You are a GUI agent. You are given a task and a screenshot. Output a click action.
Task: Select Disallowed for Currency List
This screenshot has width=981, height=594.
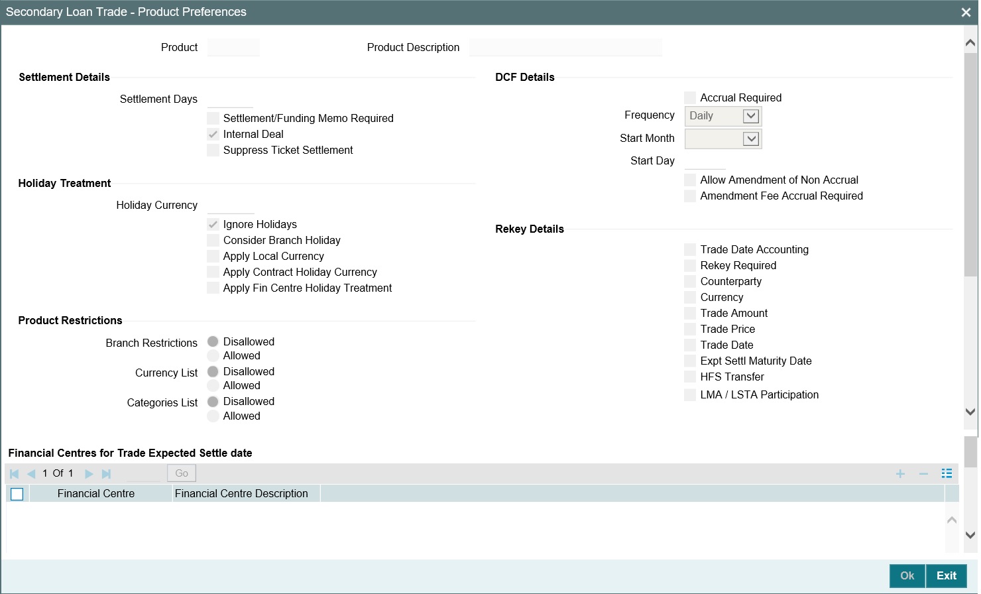click(x=213, y=371)
